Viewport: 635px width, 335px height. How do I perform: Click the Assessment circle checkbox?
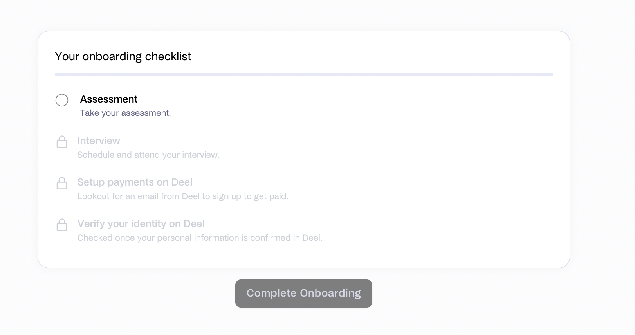click(62, 100)
